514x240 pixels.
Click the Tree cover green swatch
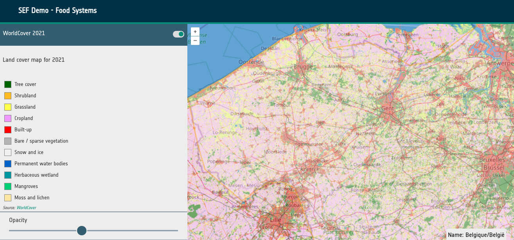[x=8, y=84]
